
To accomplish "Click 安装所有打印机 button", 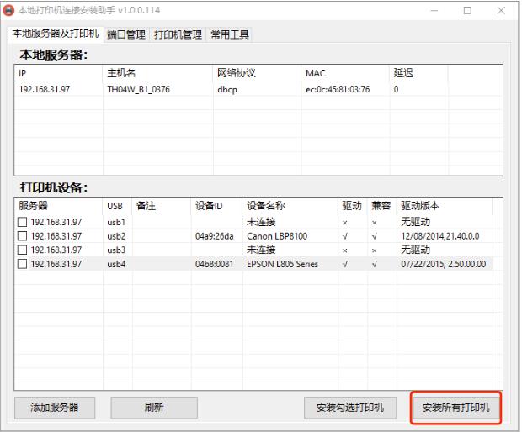I will click(x=455, y=408).
